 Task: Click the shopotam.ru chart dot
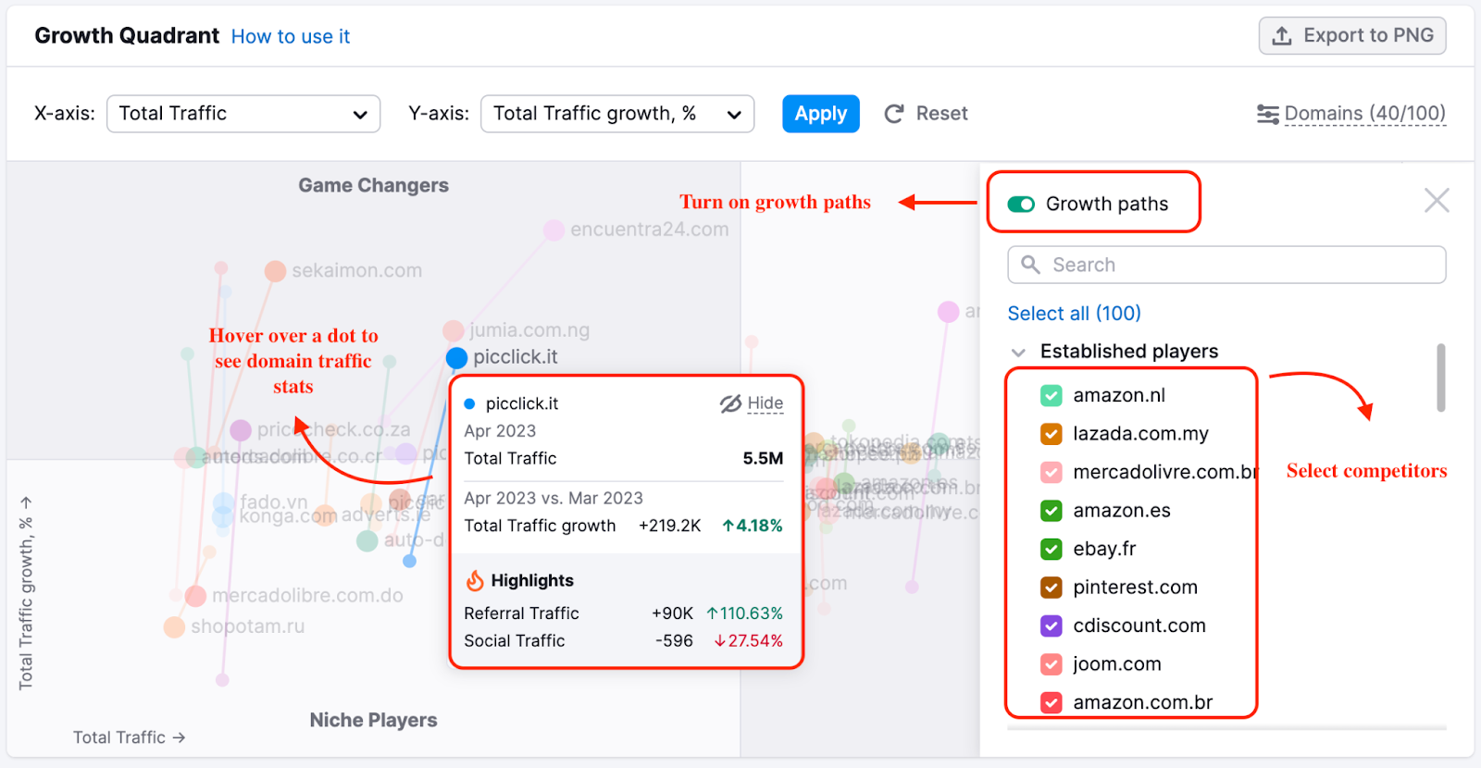click(x=174, y=627)
